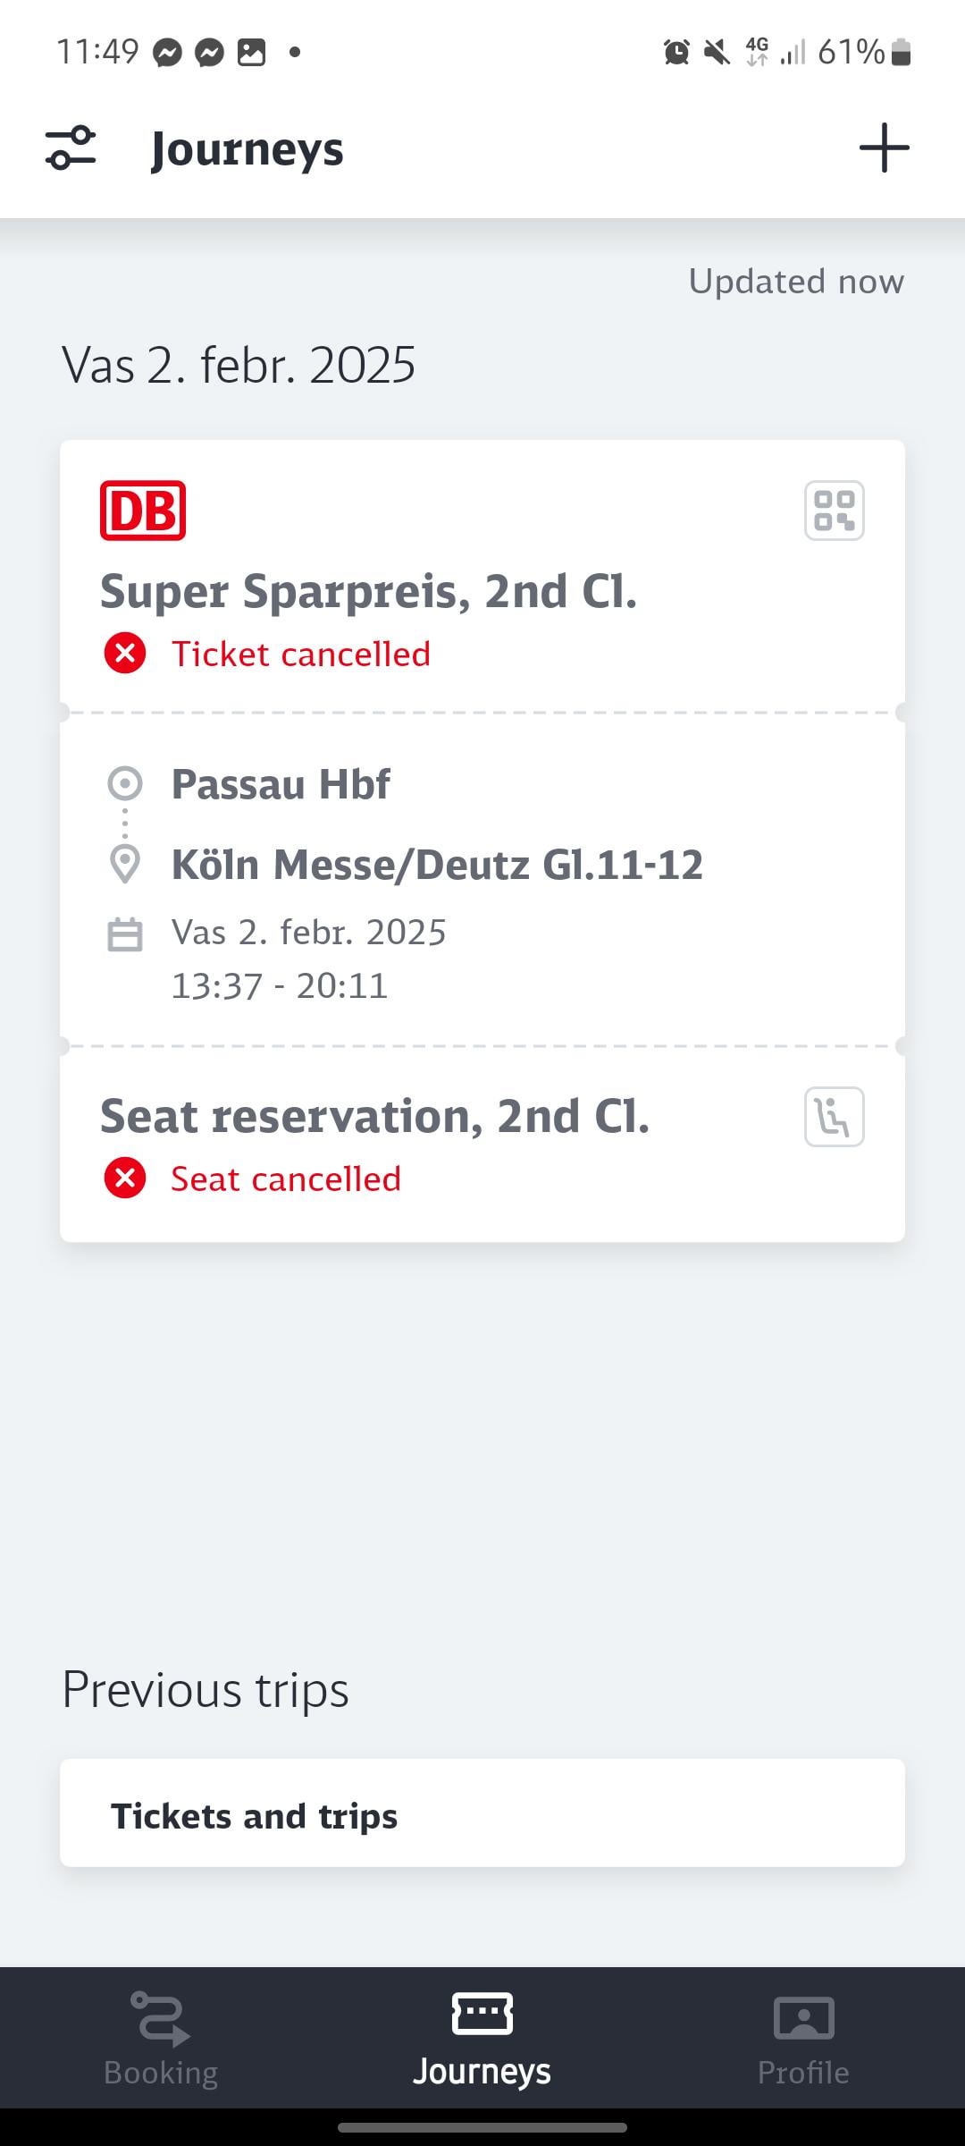
Task: Select Passau Hbf departure station
Action: [281, 784]
